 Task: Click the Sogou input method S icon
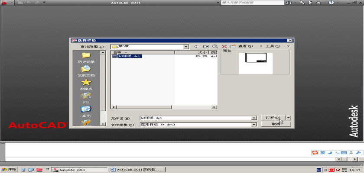(x=315, y=153)
